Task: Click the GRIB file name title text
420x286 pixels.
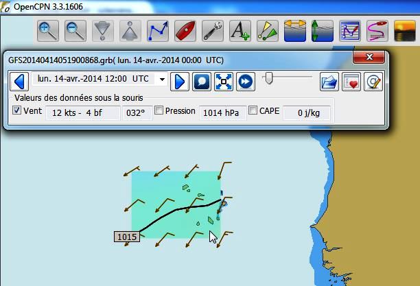Action: 116,60
